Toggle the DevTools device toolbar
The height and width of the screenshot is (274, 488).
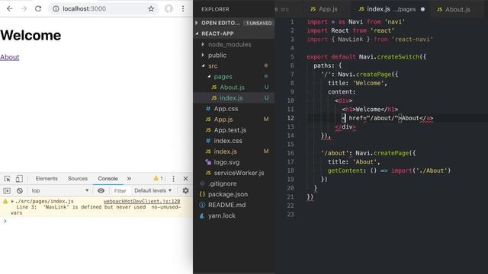[19, 179]
